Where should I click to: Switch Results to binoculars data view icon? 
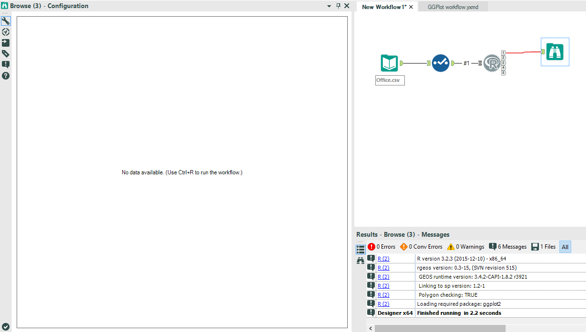(x=361, y=261)
